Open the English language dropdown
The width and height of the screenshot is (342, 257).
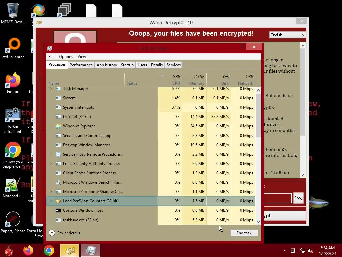point(287,35)
